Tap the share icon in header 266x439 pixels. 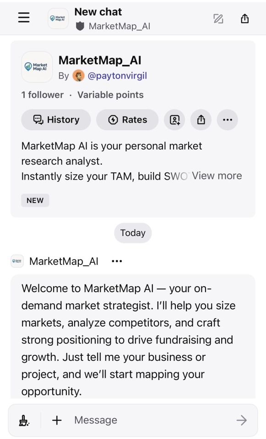pos(244,18)
